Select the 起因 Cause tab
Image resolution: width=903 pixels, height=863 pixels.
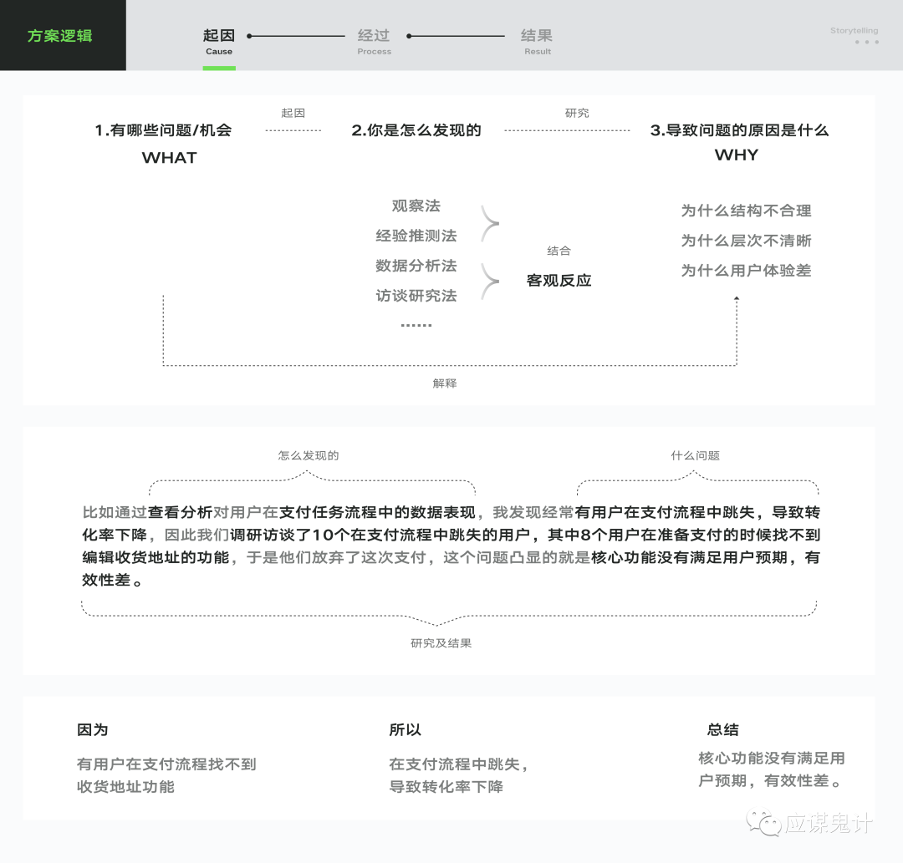(x=219, y=42)
